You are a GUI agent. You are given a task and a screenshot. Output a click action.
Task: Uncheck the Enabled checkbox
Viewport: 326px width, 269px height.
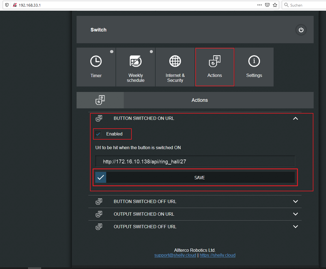pos(98,134)
